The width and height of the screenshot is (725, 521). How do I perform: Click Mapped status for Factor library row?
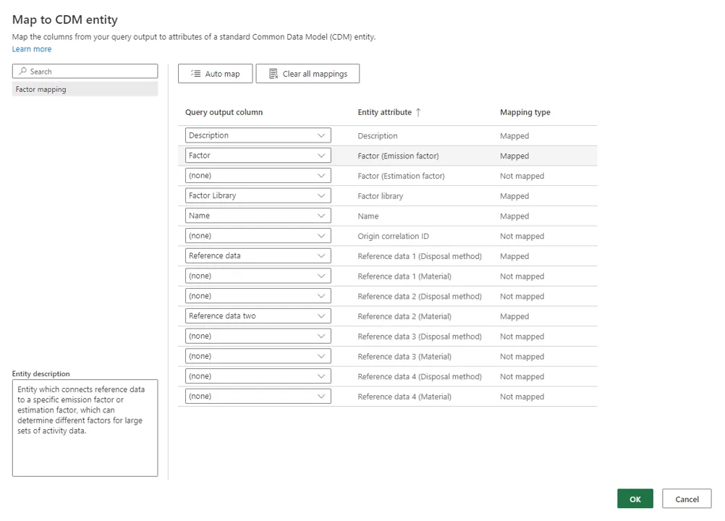(514, 196)
